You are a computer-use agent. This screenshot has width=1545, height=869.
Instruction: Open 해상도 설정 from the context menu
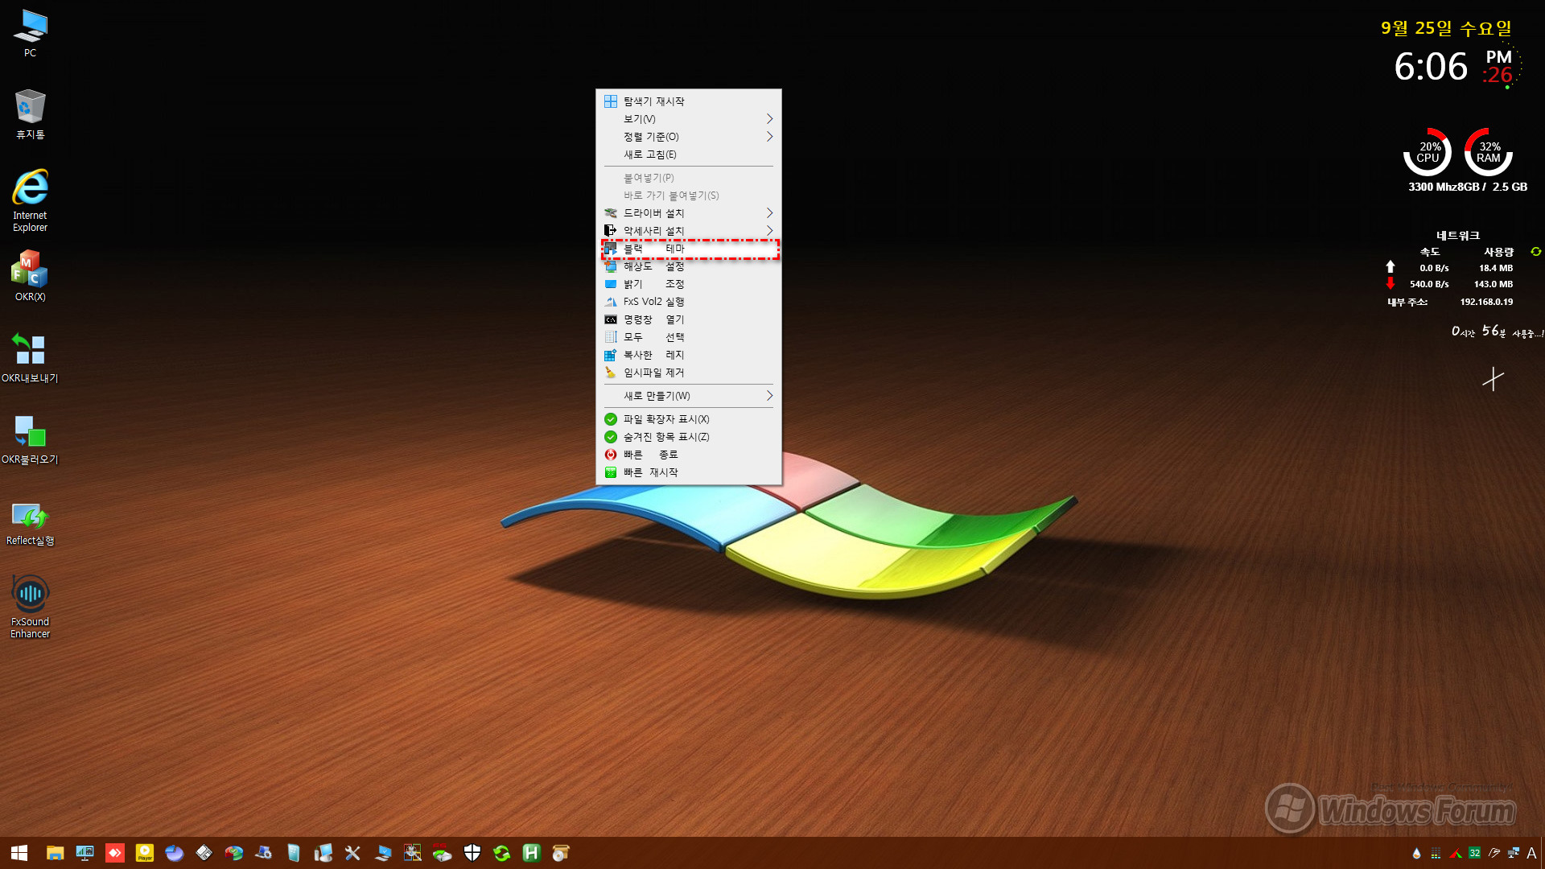click(x=689, y=266)
